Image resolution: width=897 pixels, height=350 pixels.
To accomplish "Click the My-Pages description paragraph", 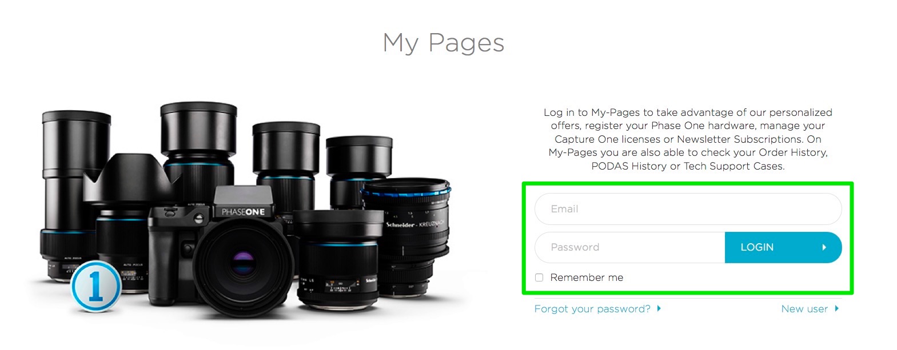I will coord(688,139).
